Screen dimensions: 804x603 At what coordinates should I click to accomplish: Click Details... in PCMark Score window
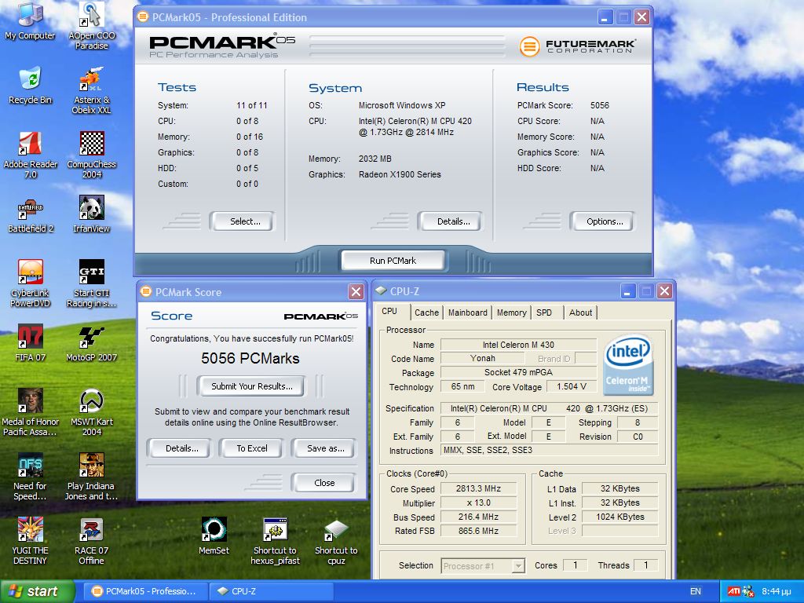point(180,448)
